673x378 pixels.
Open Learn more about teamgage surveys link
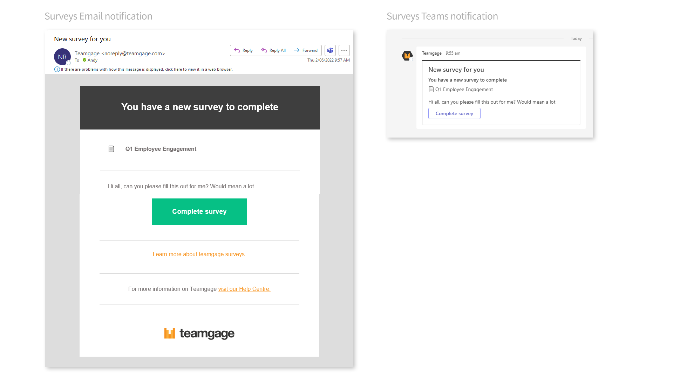pos(199,254)
